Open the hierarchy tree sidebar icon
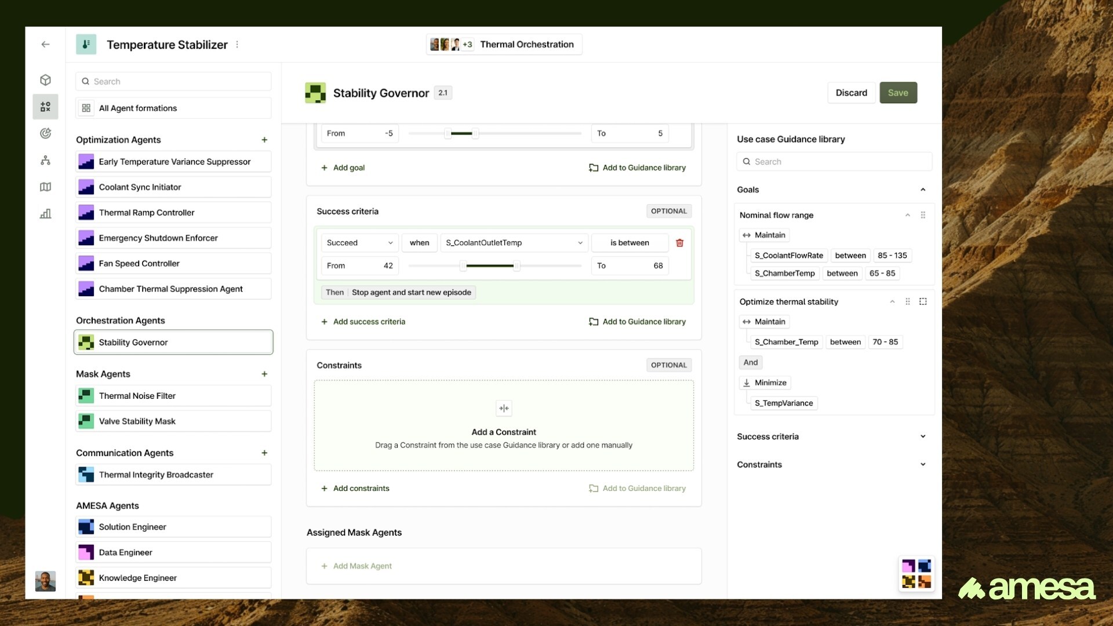 point(45,161)
